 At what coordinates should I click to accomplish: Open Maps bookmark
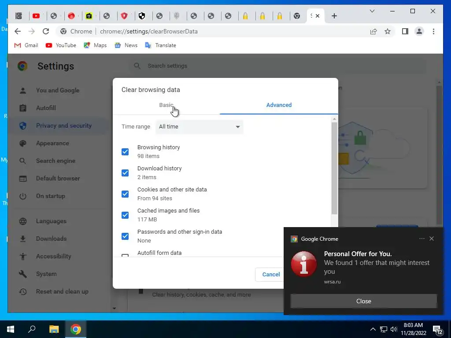tap(95, 45)
